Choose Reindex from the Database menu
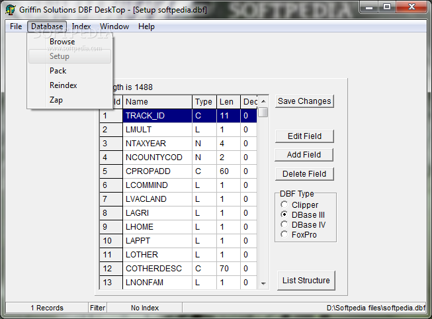The width and height of the screenshot is (432, 319). coord(70,85)
